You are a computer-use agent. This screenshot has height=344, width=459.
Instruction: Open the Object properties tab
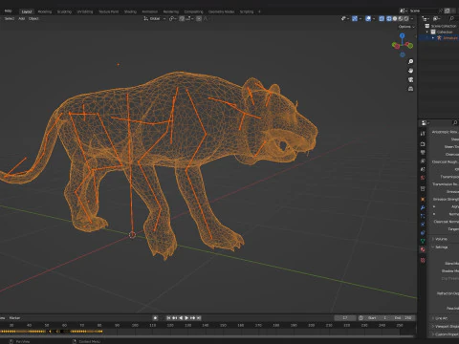[423, 200]
